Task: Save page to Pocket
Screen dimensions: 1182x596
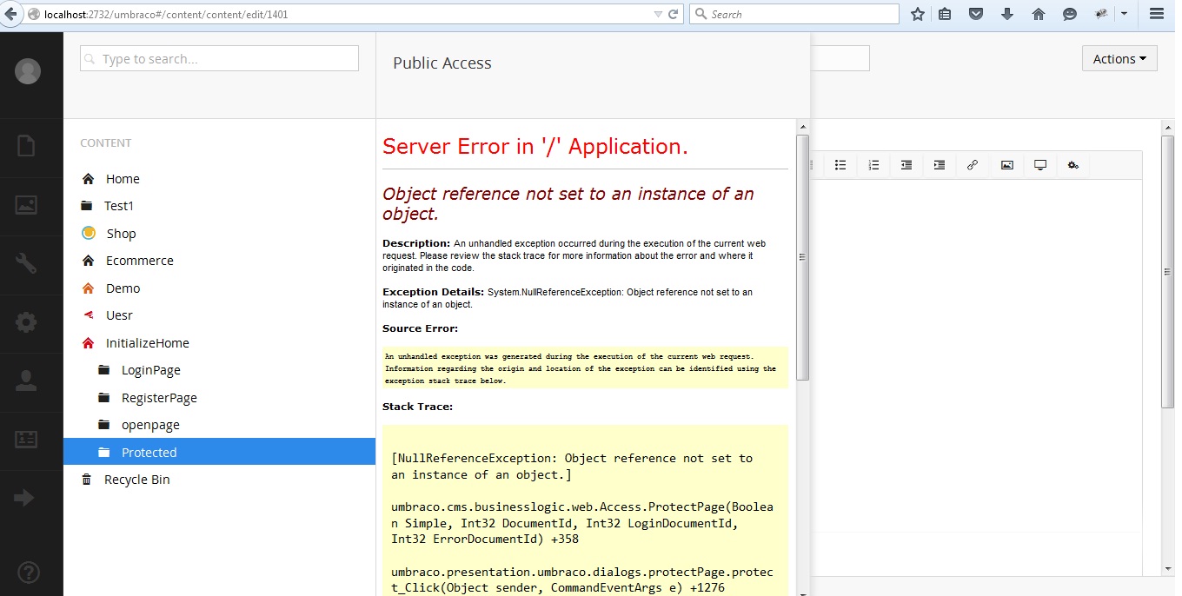Action: (x=976, y=14)
